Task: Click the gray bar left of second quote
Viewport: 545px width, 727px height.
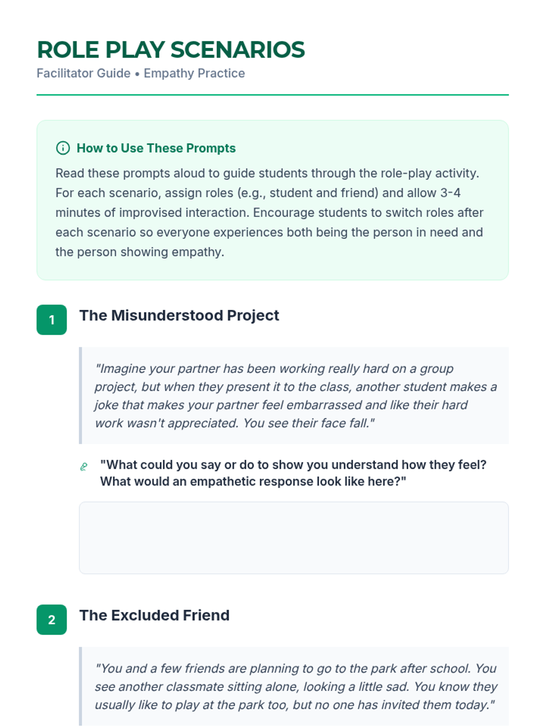Action: 80,686
